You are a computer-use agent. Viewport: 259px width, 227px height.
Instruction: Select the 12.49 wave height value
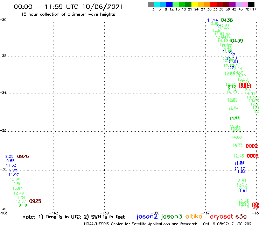coord(19,193)
